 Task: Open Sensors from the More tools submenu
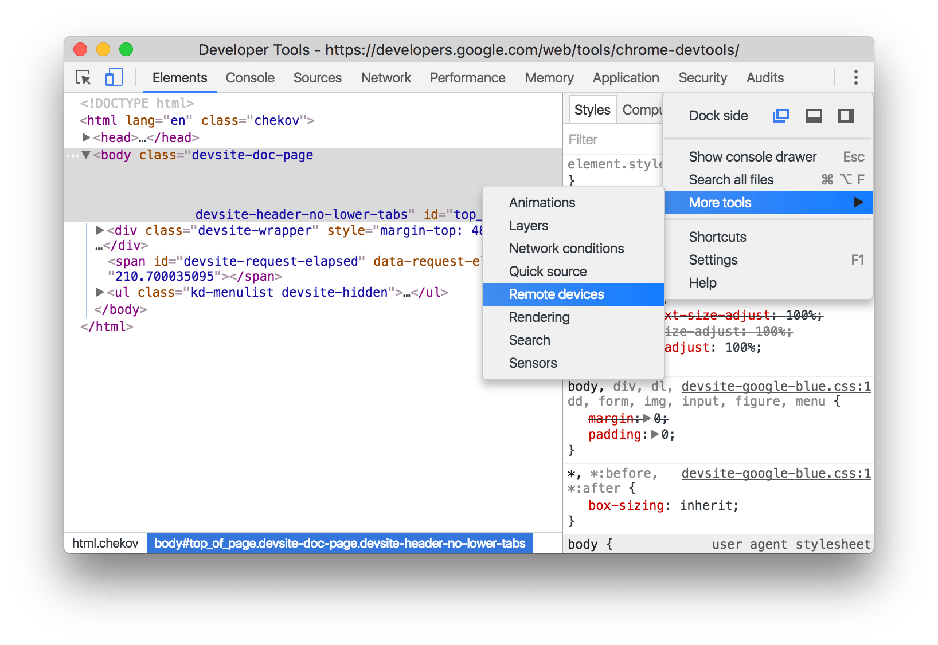point(533,363)
